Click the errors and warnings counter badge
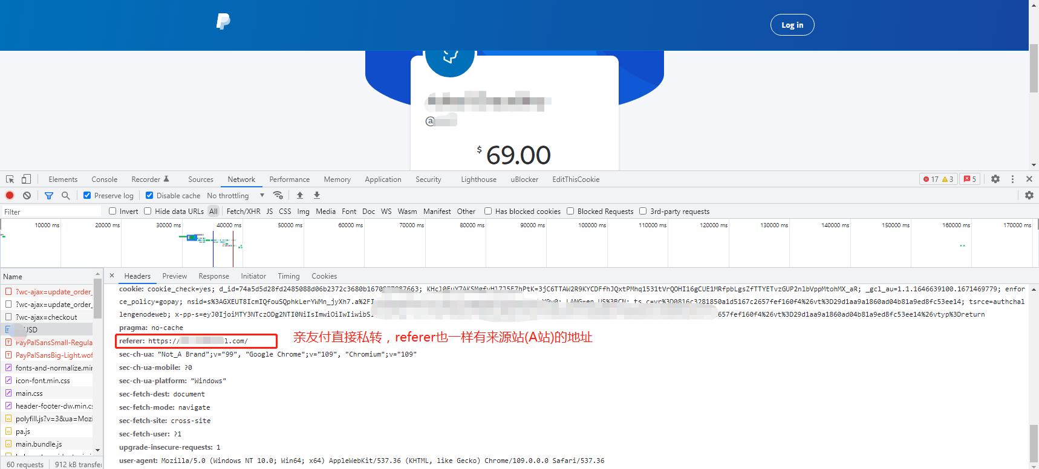Screen dimensions: 1039x469 pos(939,179)
